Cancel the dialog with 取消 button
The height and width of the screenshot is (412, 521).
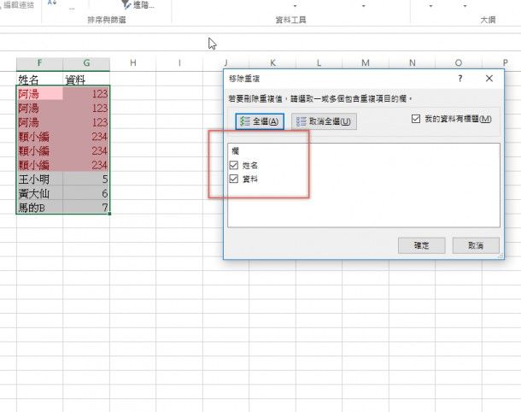point(476,245)
